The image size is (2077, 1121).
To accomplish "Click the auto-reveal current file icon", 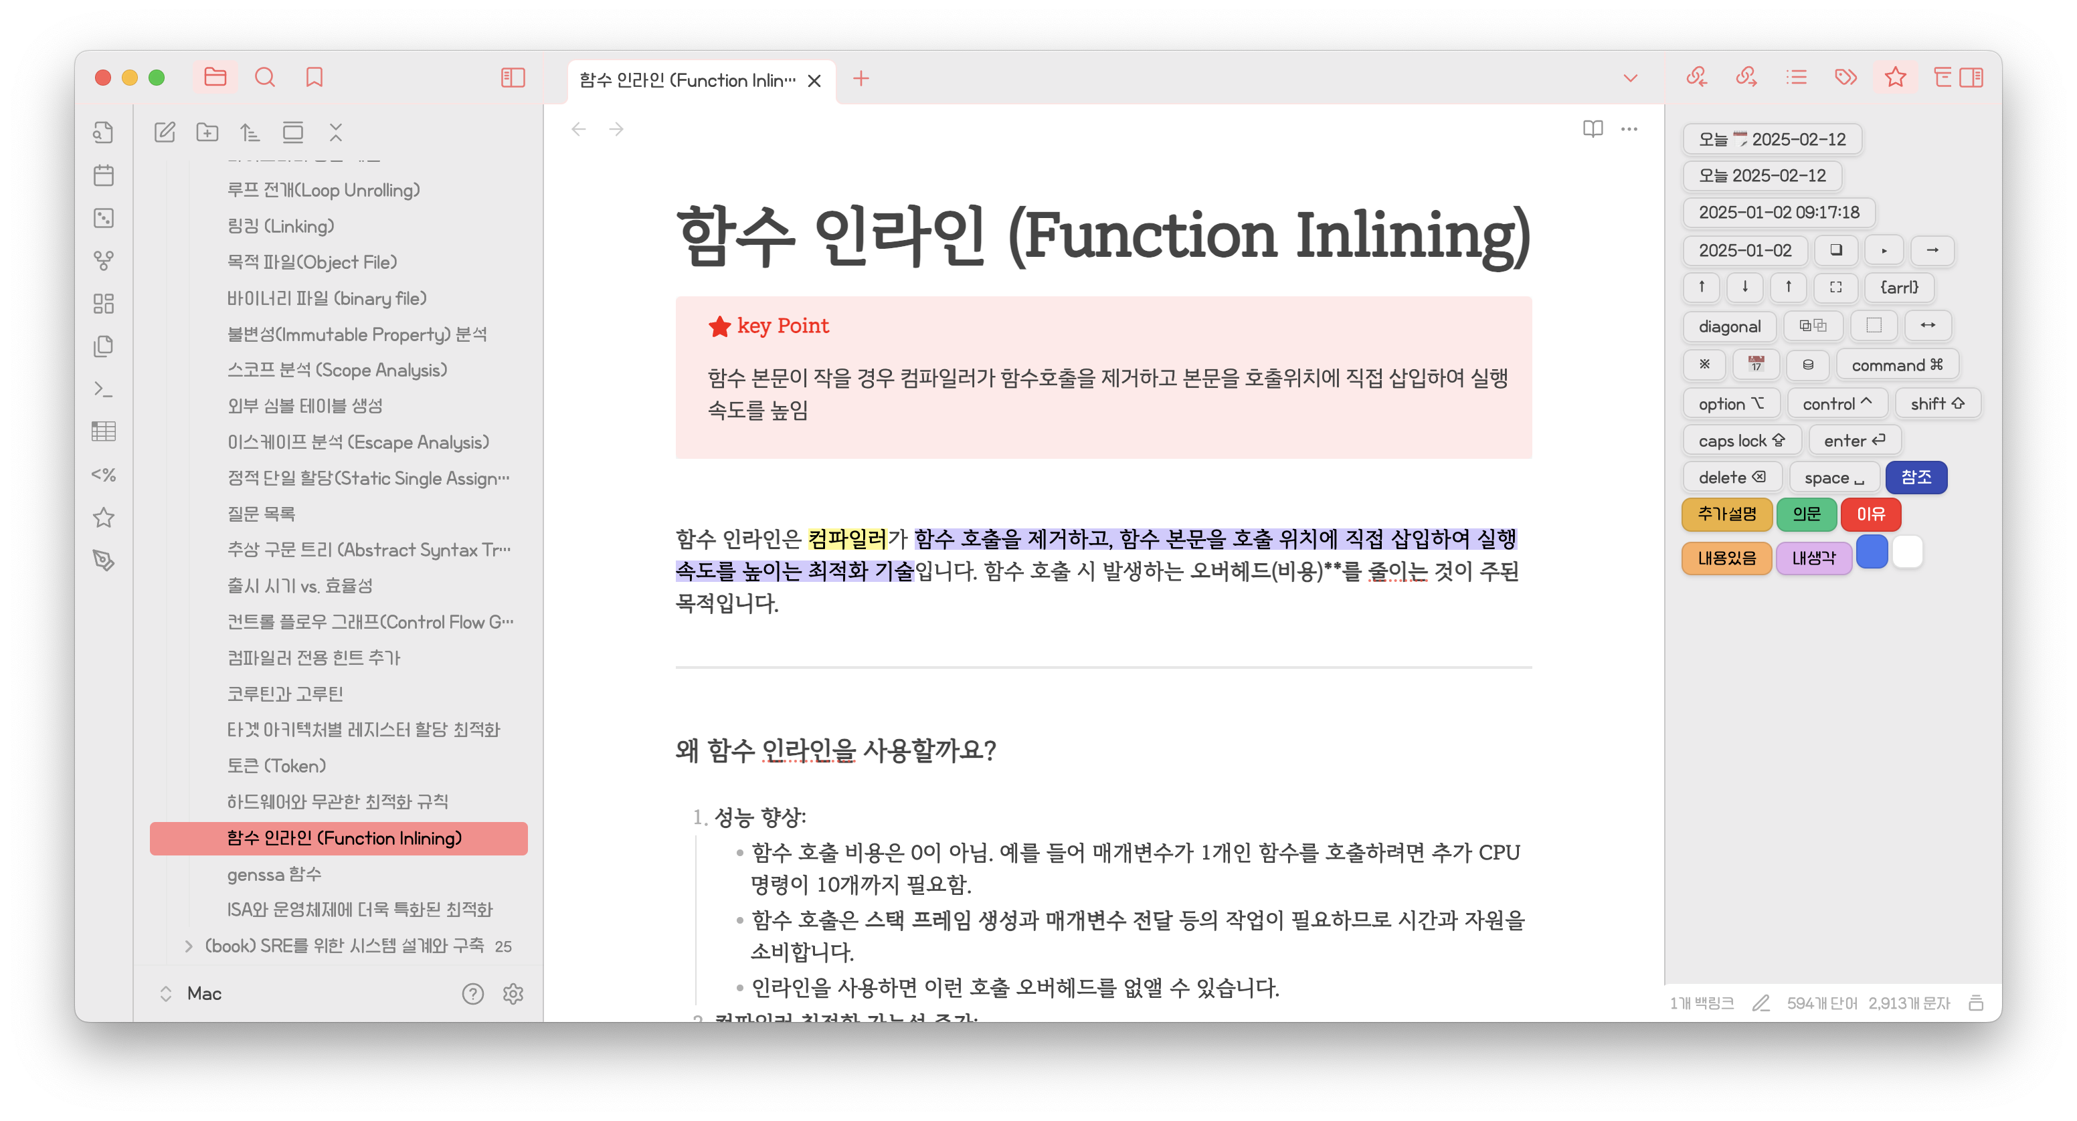I will (292, 132).
